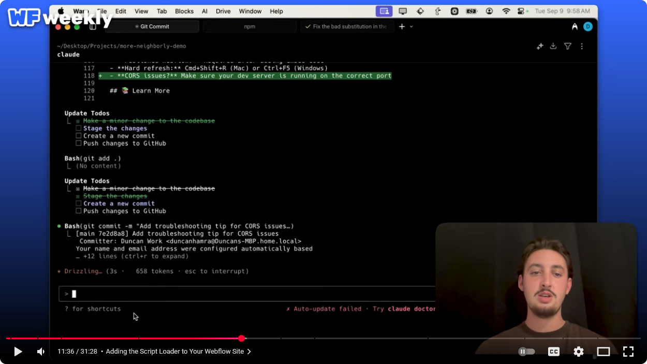Screen dimensions: 647x364
Task: Switch to Fix the bad substitution tab
Action: point(347,26)
